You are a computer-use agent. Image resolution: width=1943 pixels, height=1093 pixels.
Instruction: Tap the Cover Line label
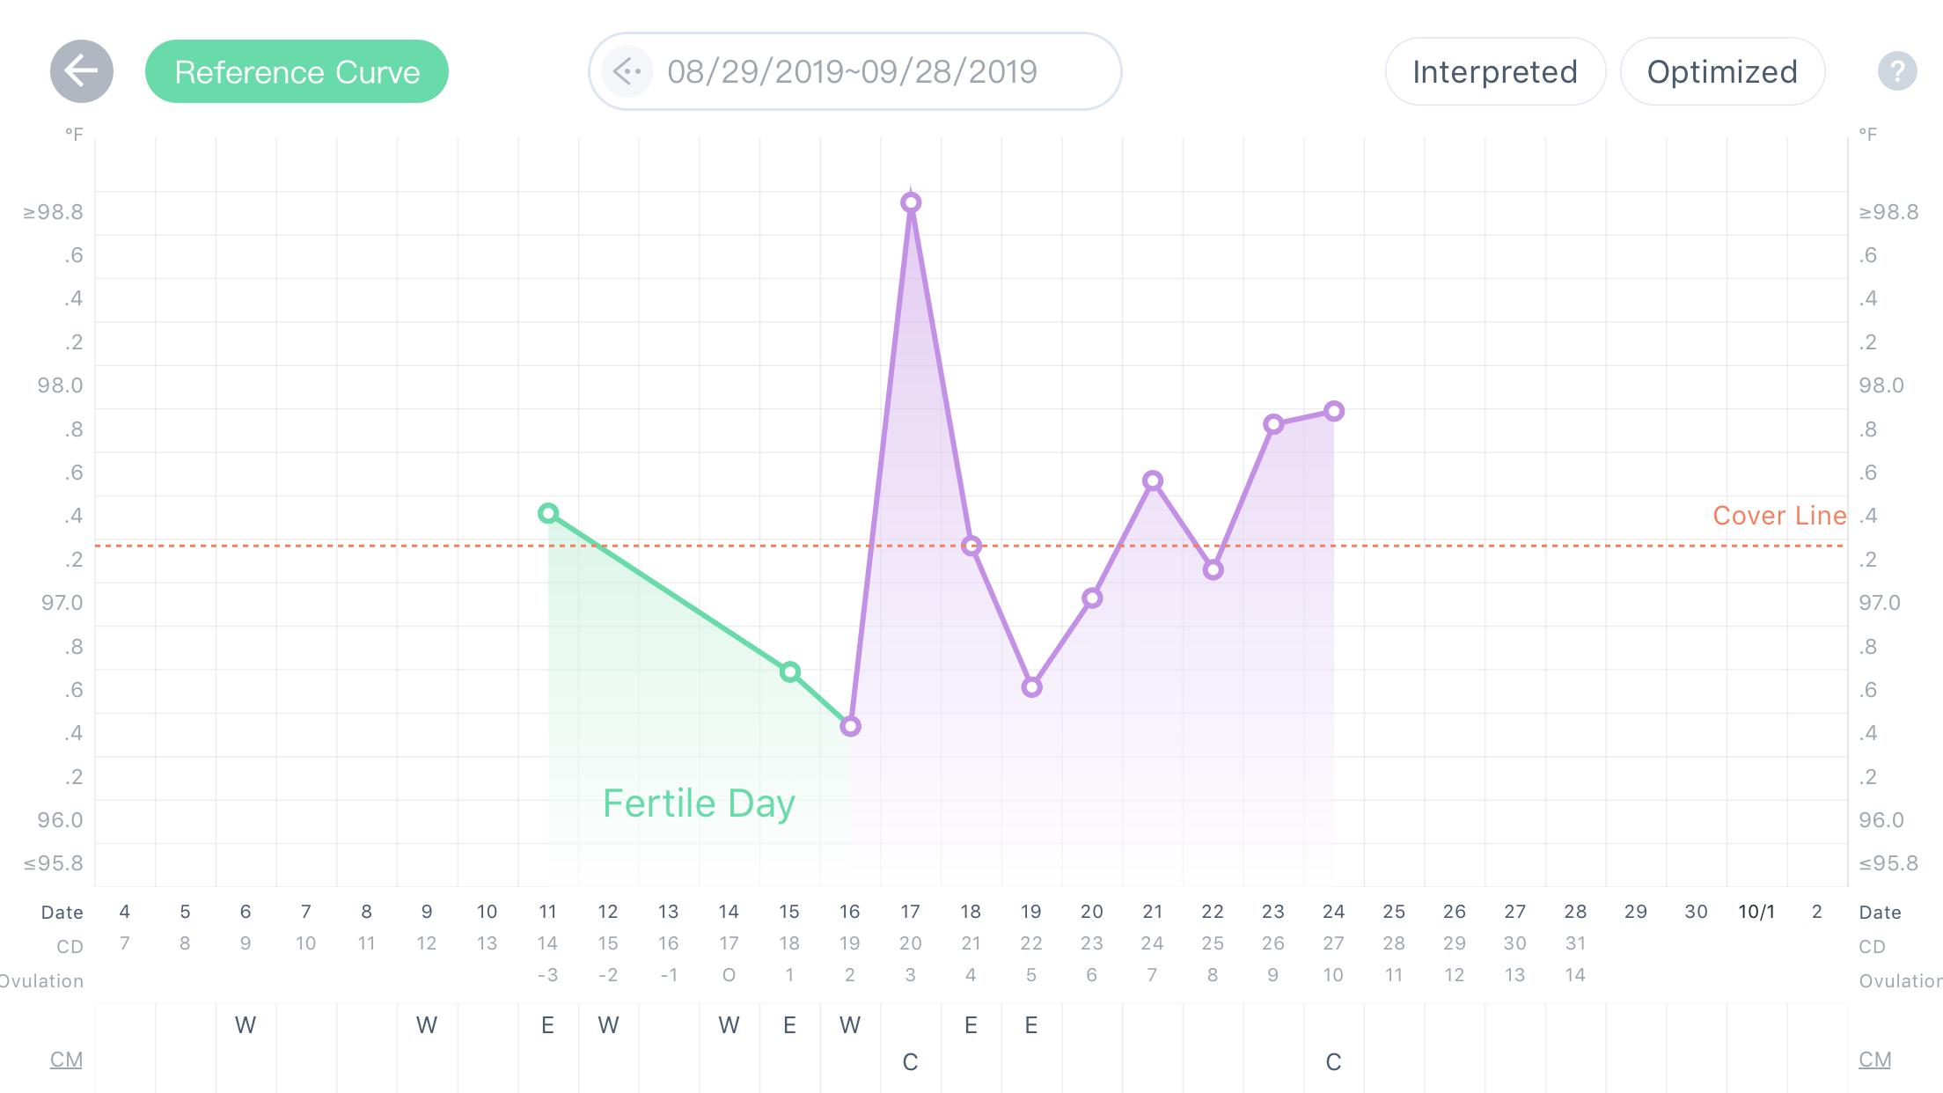[x=1779, y=516]
